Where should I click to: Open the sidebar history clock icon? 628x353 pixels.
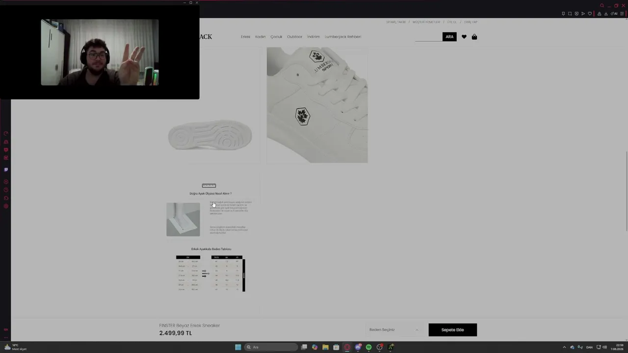6,190
